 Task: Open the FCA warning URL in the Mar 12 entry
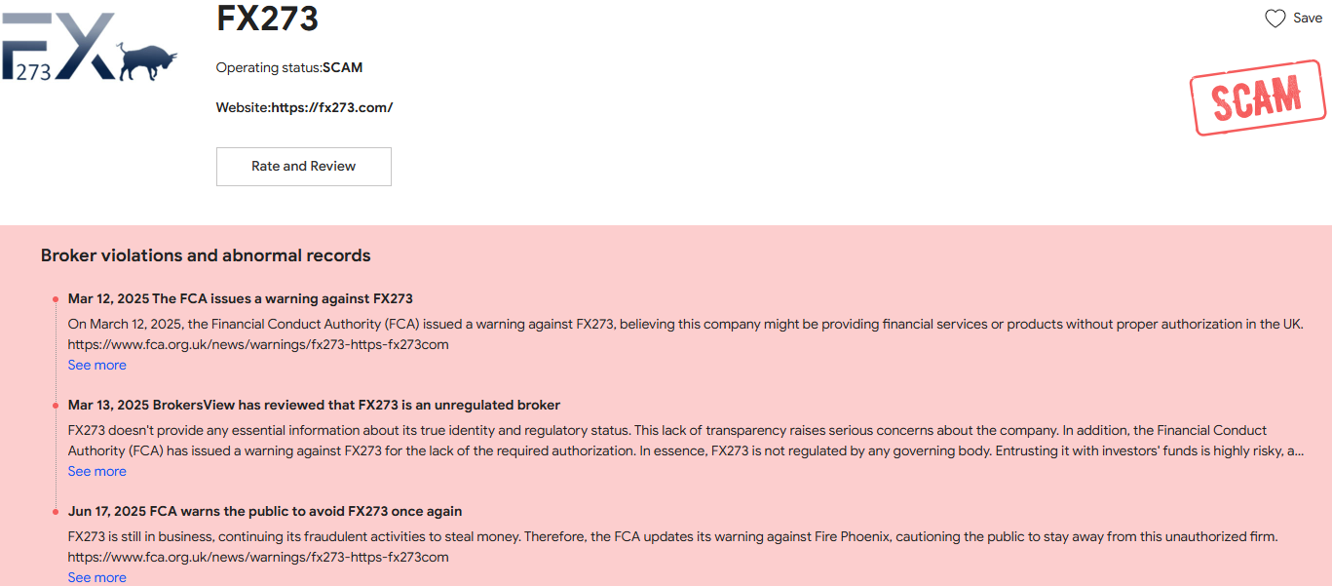pos(258,344)
